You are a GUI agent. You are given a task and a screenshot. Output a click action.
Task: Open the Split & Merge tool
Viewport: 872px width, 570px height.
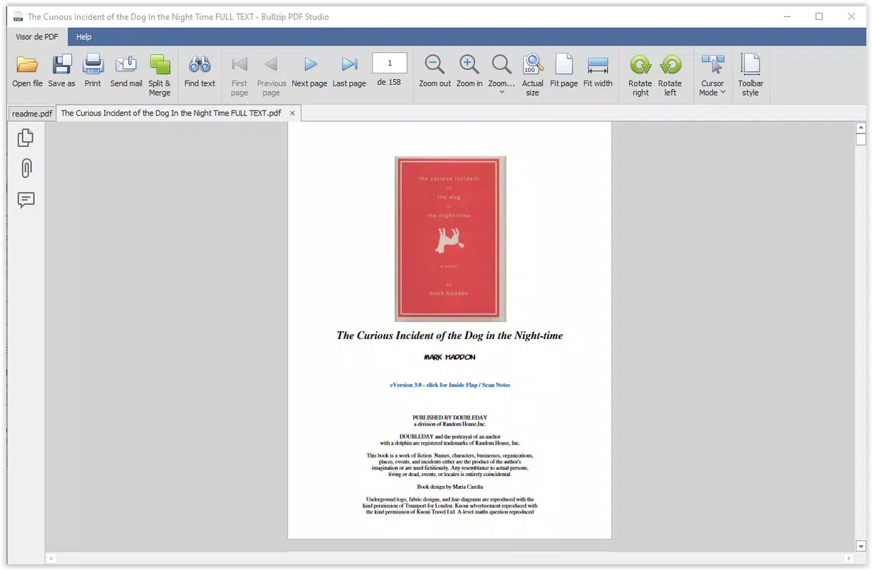160,75
